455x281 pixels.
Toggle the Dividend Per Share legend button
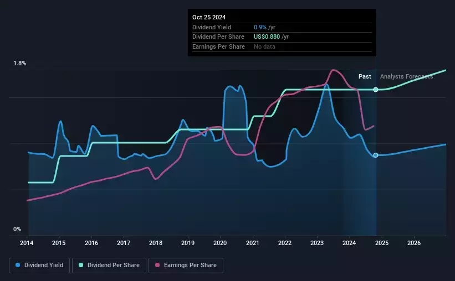pos(109,265)
